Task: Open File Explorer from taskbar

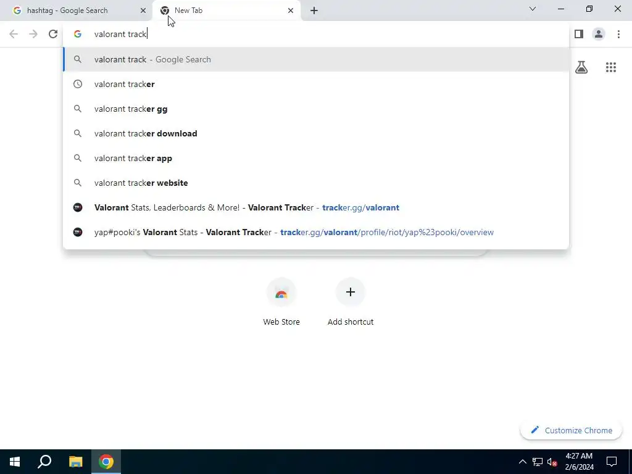Action: pyautogui.click(x=75, y=462)
